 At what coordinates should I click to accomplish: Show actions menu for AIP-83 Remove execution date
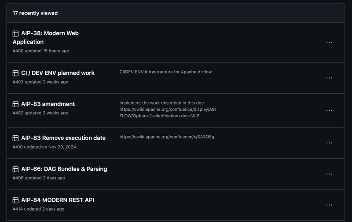pyautogui.click(x=329, y=143)
